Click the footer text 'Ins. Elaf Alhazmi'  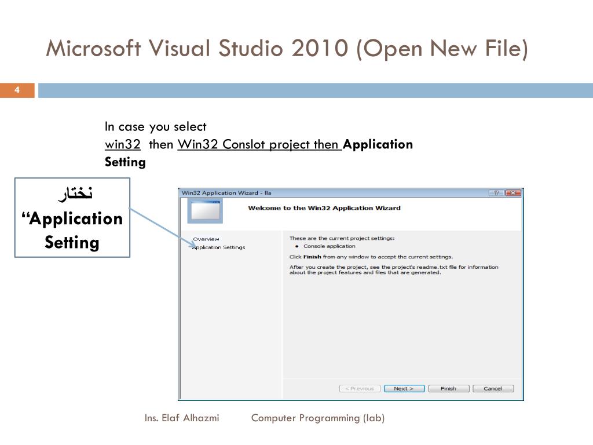click(x=182, y=418)
